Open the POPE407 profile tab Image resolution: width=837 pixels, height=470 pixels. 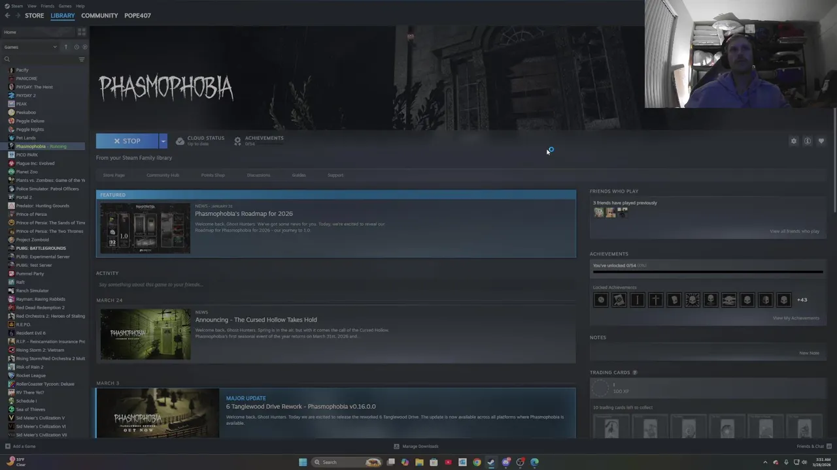(x=137, y=16)
